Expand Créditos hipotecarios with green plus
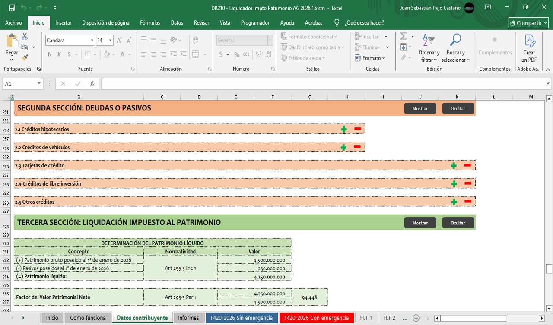The image size is (553, 325). click(x=344, y=129)
